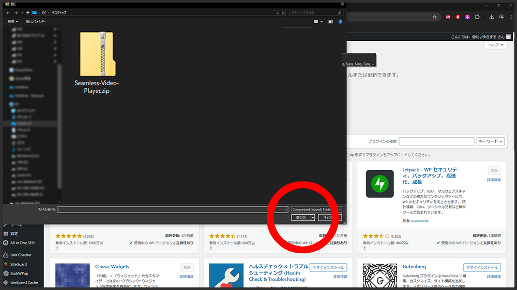Open the Jetpack plugin title link
This screenshot has height=290, width=517.
coord(430,176)
